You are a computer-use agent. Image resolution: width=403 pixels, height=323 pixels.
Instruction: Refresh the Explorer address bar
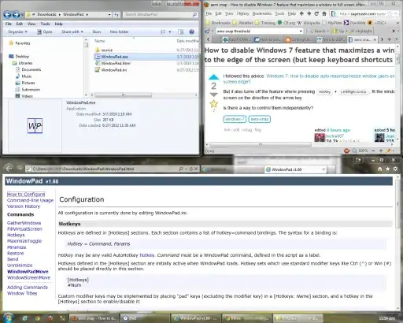coord(116,15)
